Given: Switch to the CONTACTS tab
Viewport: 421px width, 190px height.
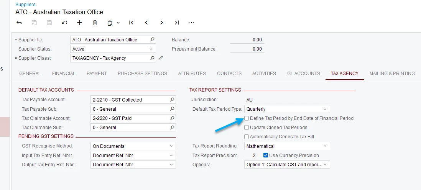Looking at the screenshot, I should [229, 74].
